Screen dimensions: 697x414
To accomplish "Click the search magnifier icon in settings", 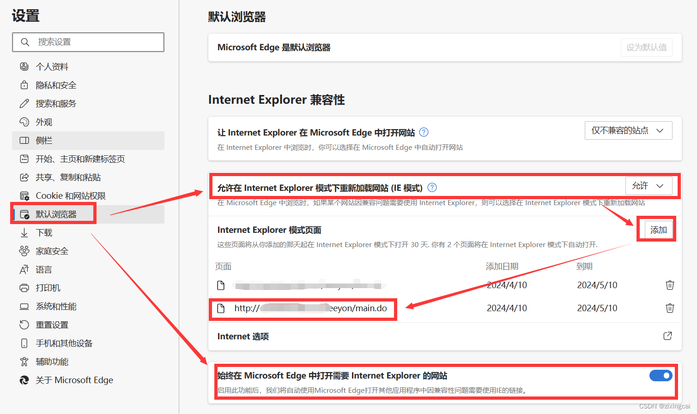I will pyautogui.click(x=25, y=42).
